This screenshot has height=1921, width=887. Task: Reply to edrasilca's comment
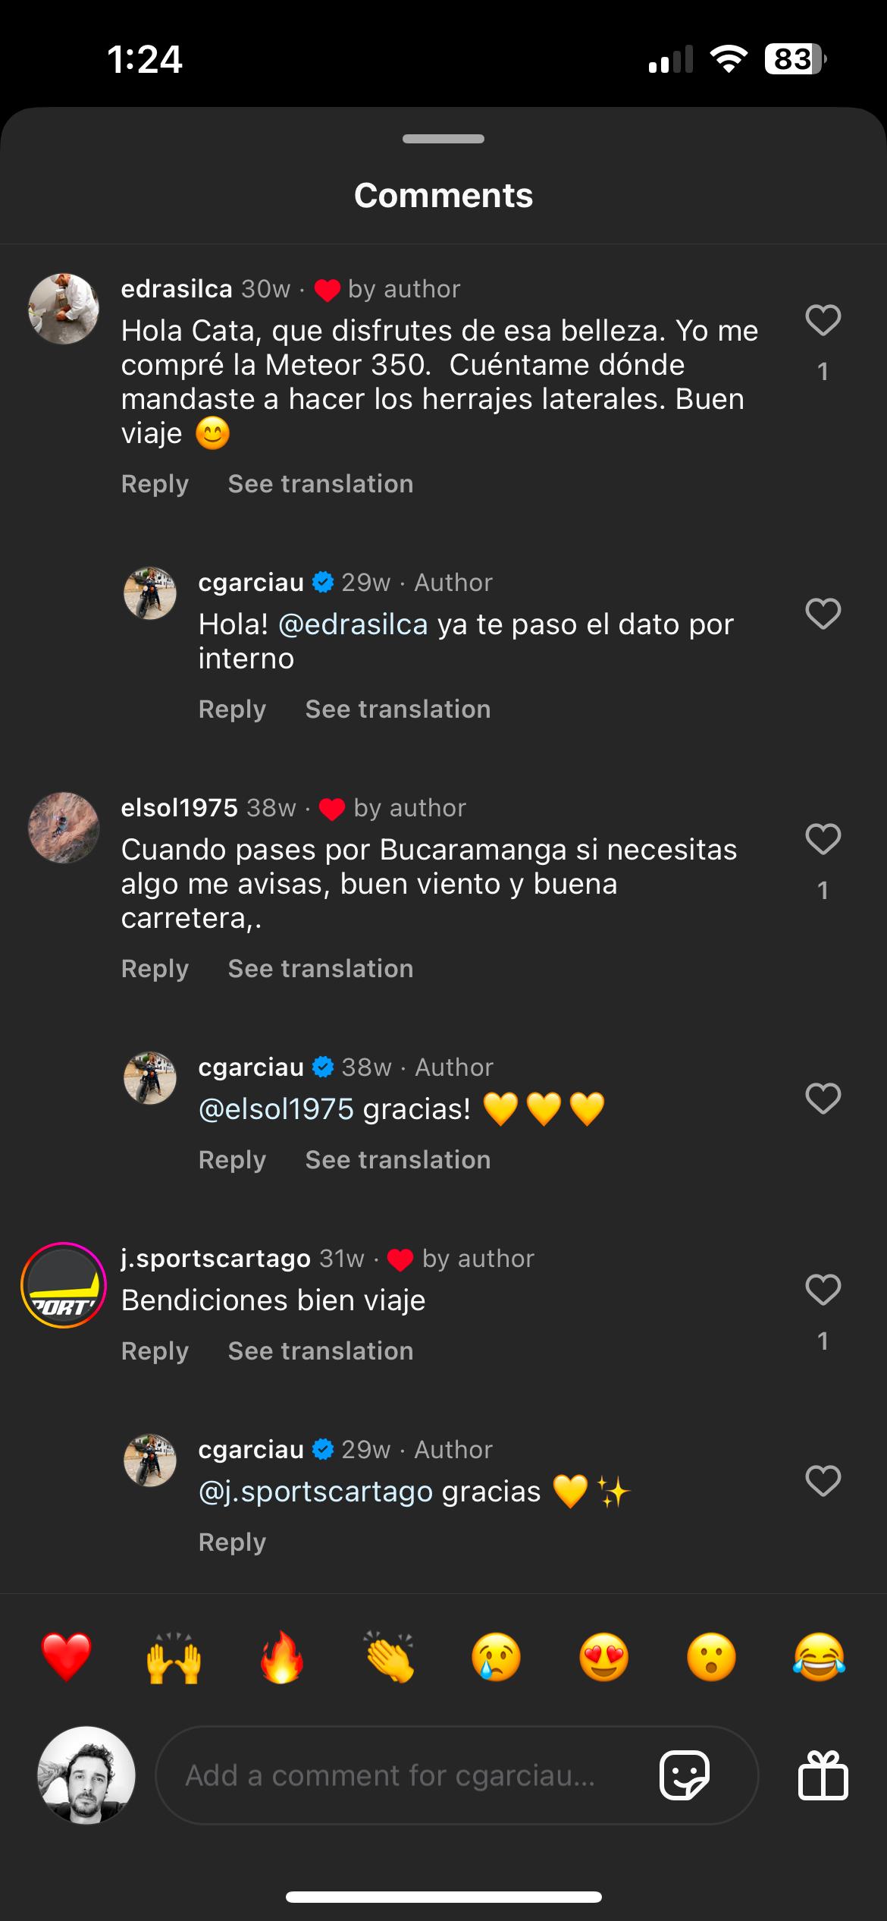(x=155, y=484)
